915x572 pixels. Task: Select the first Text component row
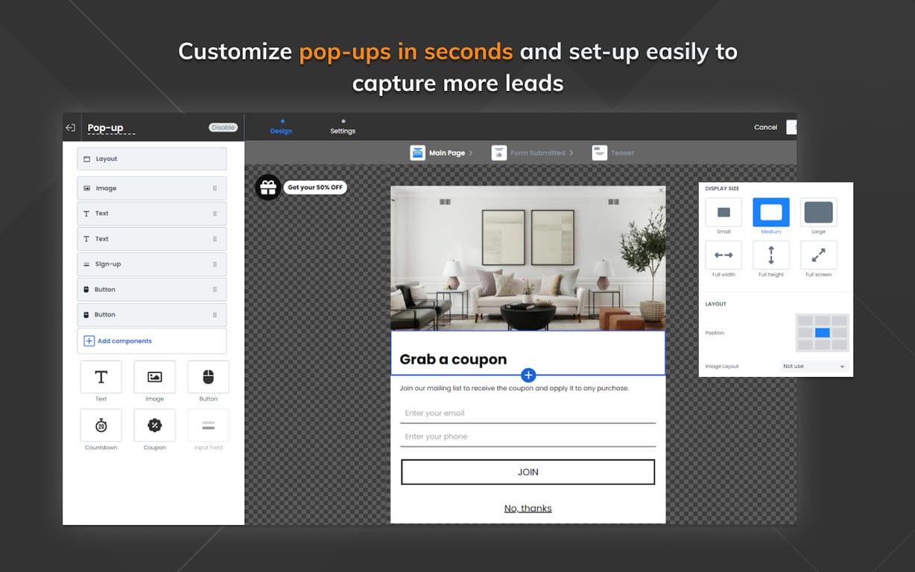(x=152, y=214)
